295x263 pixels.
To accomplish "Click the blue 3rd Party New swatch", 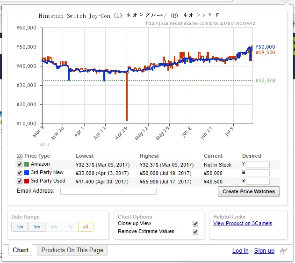I will (x=27, y=173).
